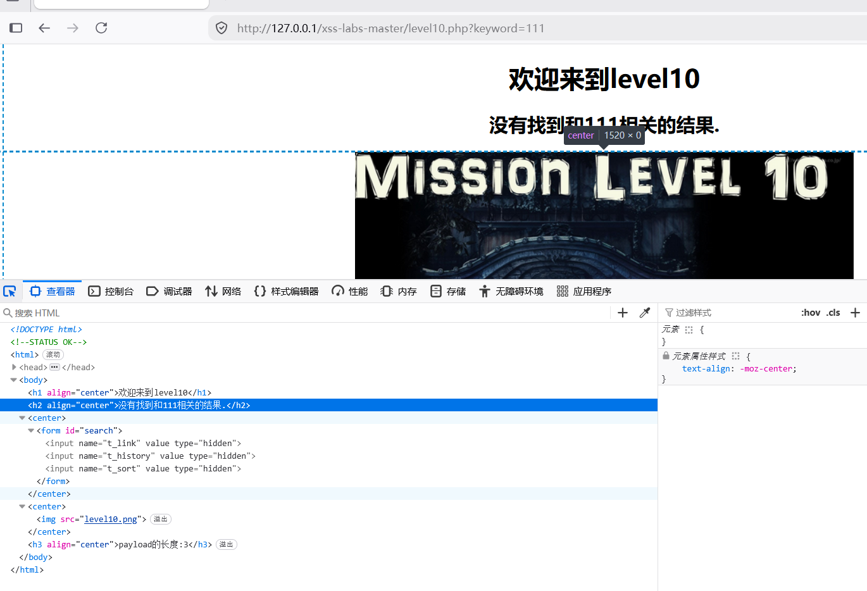Click the ellipsis badge inside head
867x591 pixels.
pos(54,367)
